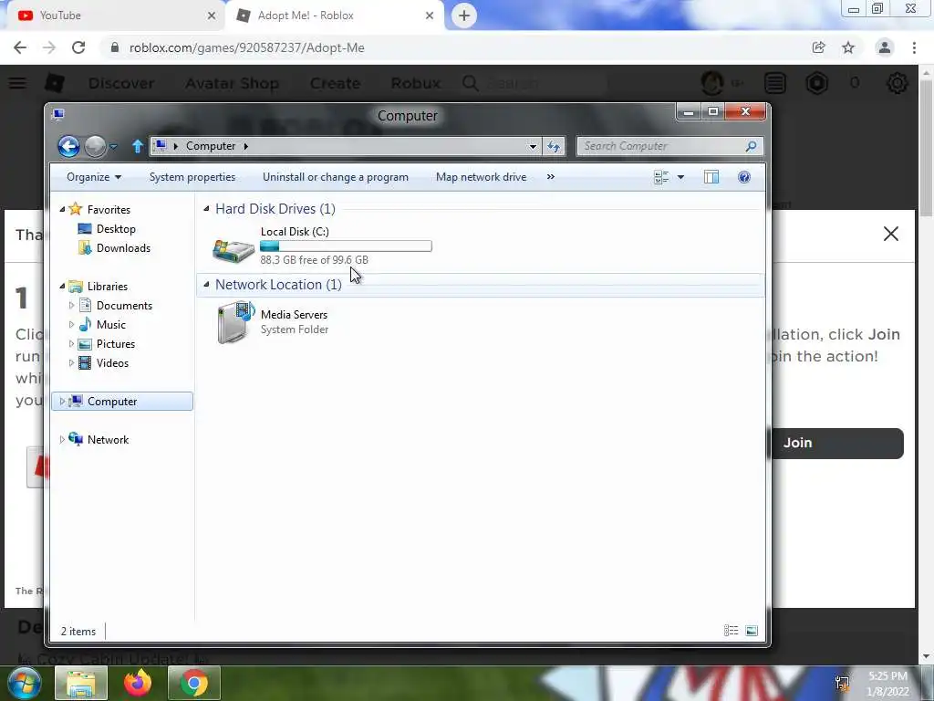Collapse the Hard Disk Drives group
Image resolution: width=934 pixels, height=701 pixels.
click(x=206, y=209)
